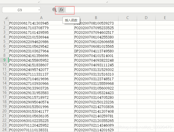Viewport: 174px width, 132px height.
Task: Click the fx insert function icon
Action: pyautogui.click(x=61, y=10)
